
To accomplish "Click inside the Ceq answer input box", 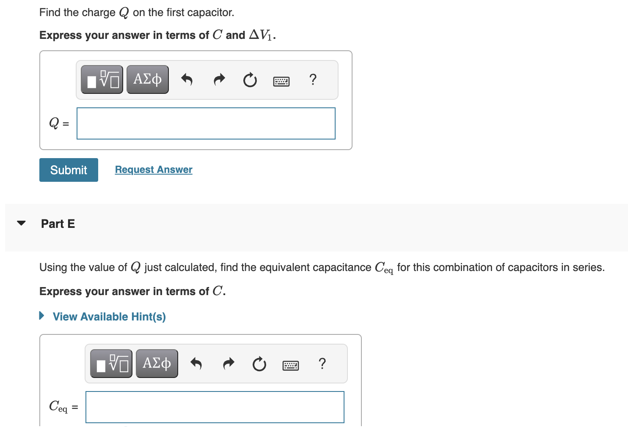I will [x=215, y=407].
